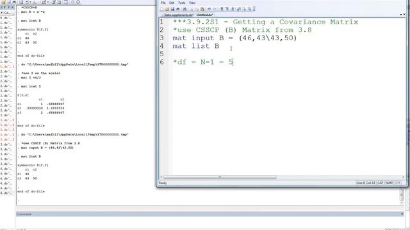The width and height of the screenshot is (410, 230).
Task: Click '*use 3 as the scalar' in Results
Action: 40,73
